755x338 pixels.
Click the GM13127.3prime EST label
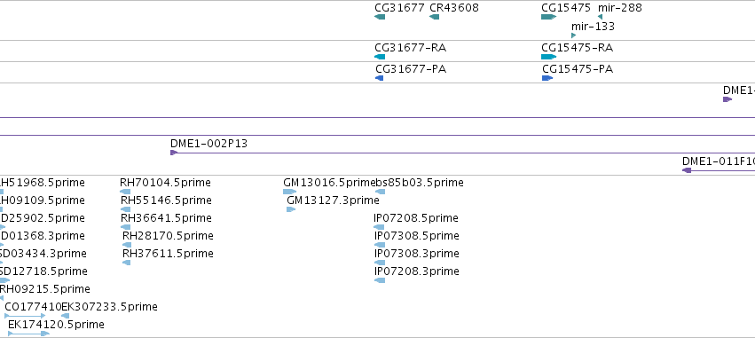click(333, 200)
